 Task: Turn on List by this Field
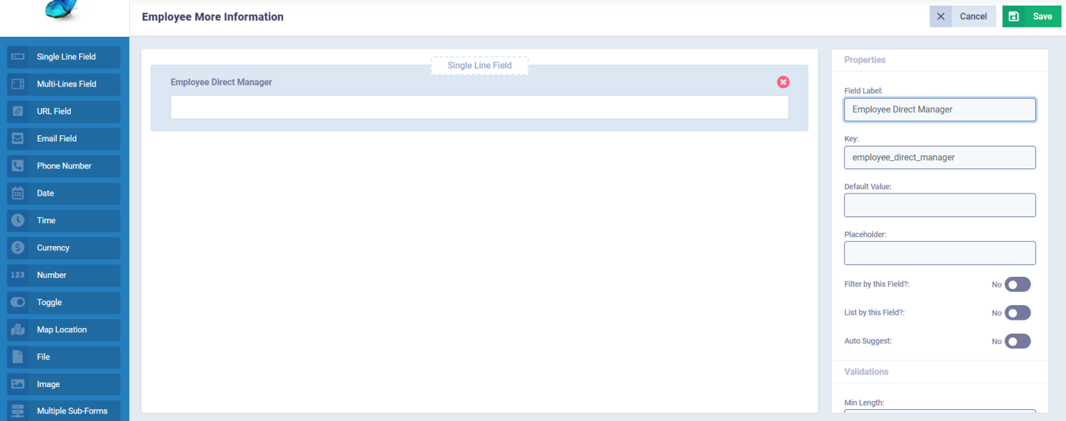[1017, 313]
